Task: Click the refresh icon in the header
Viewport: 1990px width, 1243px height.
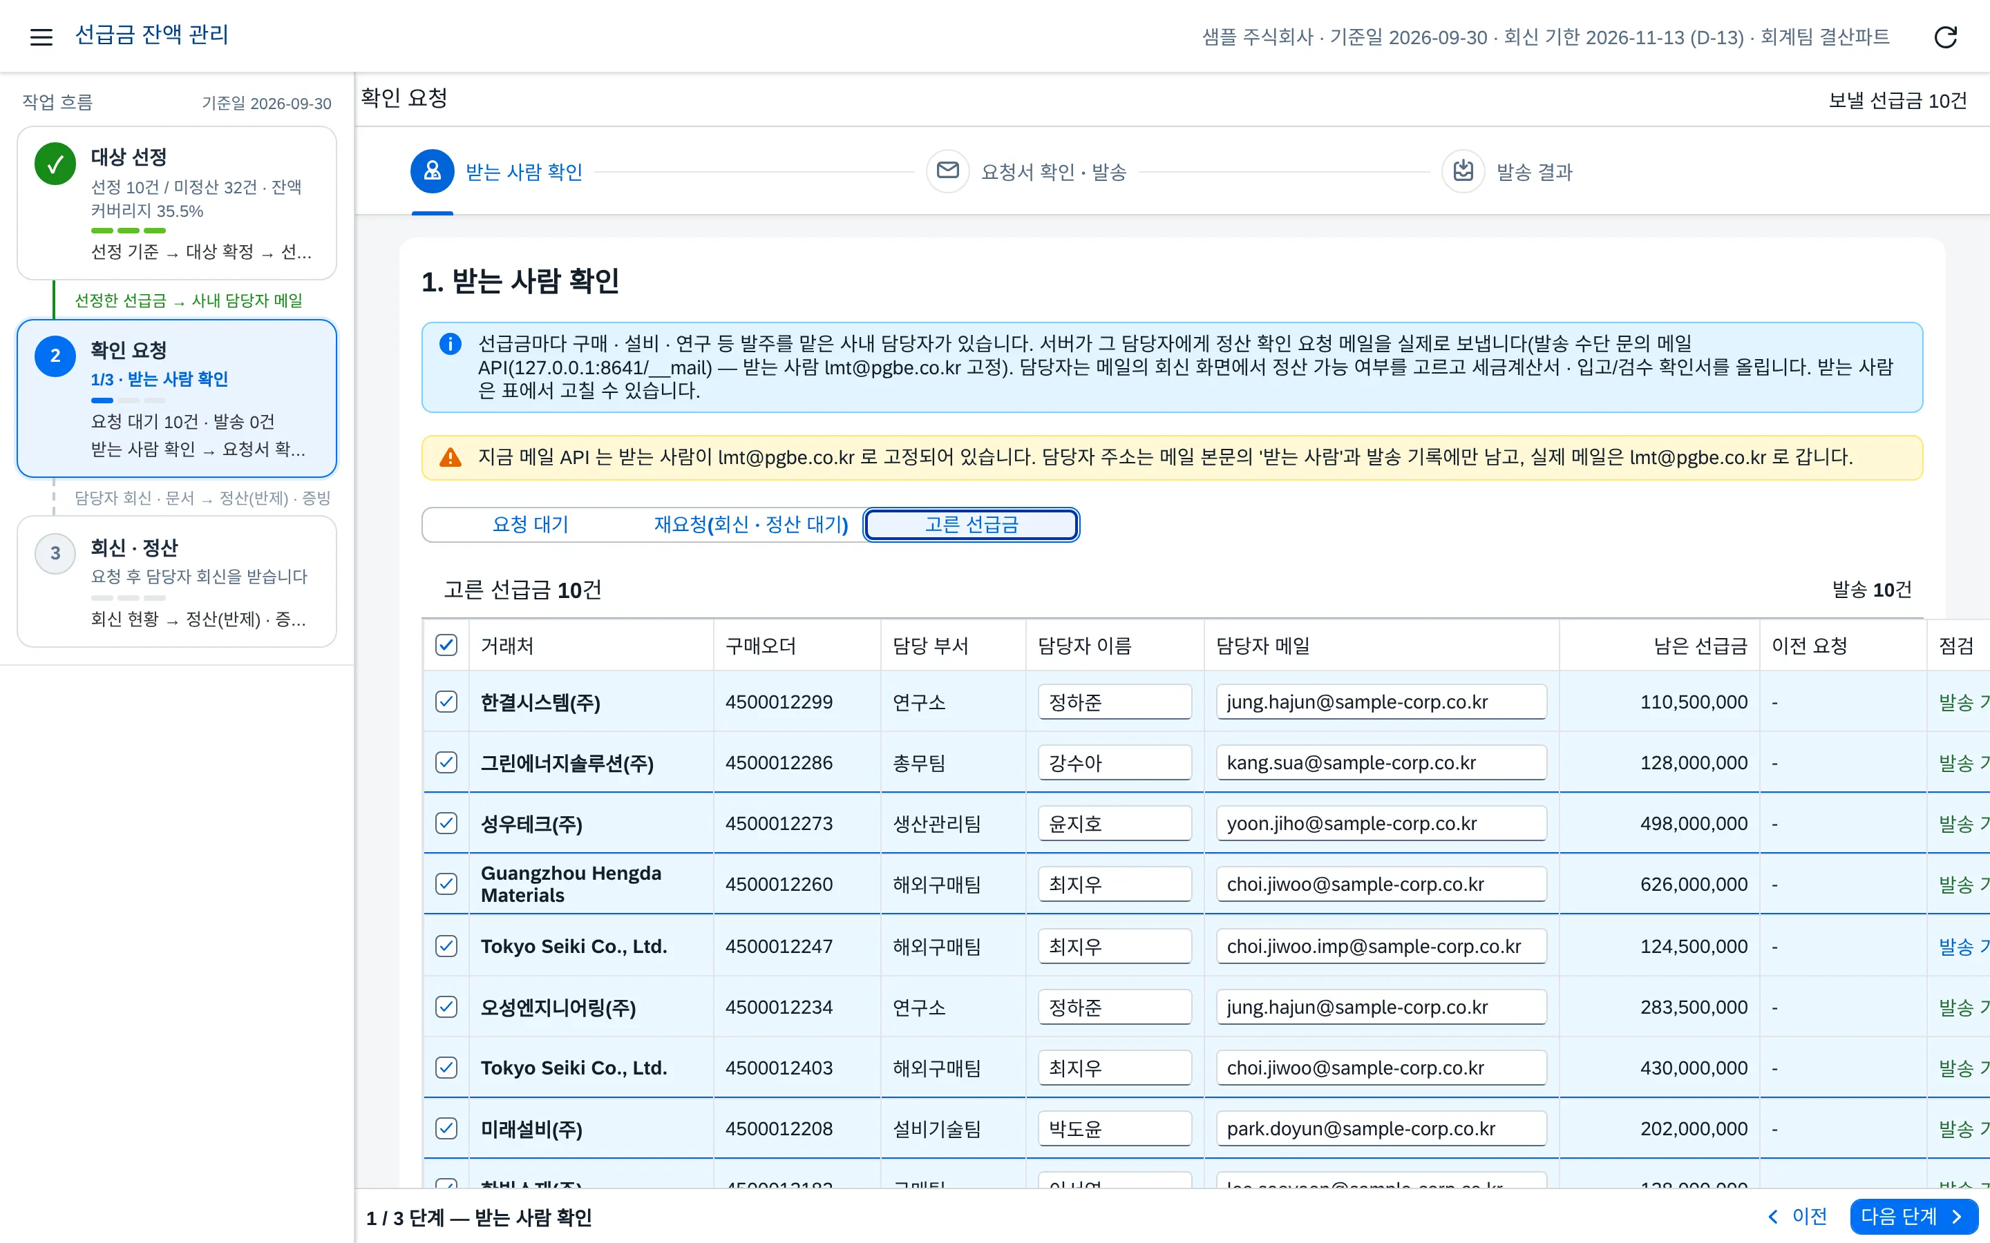Action: tap(1945, 37)
